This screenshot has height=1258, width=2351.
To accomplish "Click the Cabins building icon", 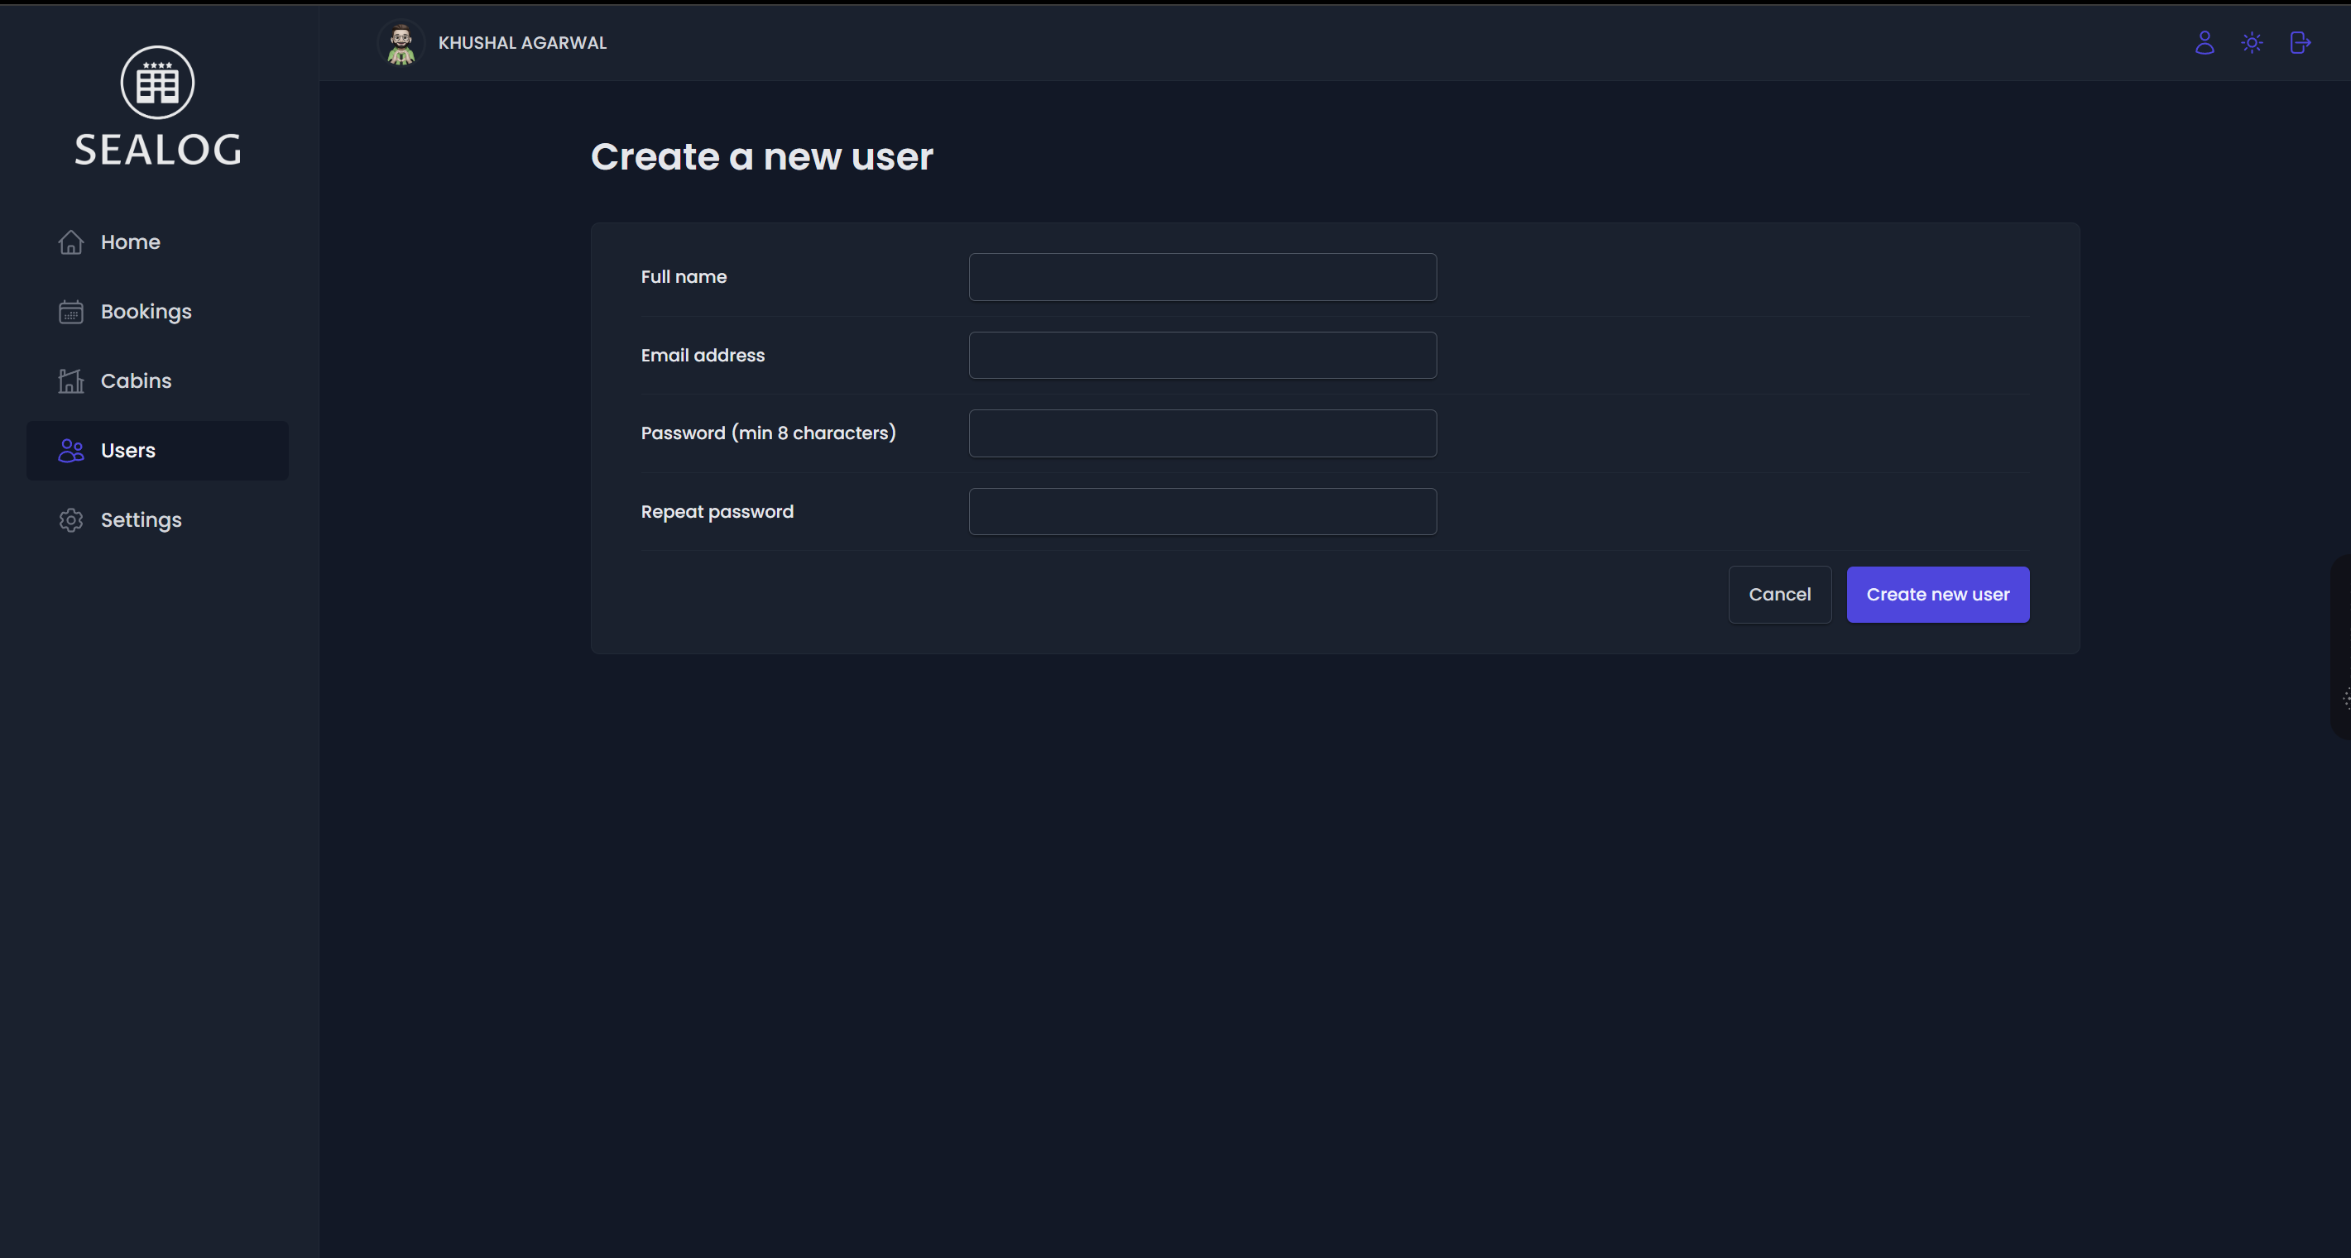I will pyautogui.click(x=71, y=381).
